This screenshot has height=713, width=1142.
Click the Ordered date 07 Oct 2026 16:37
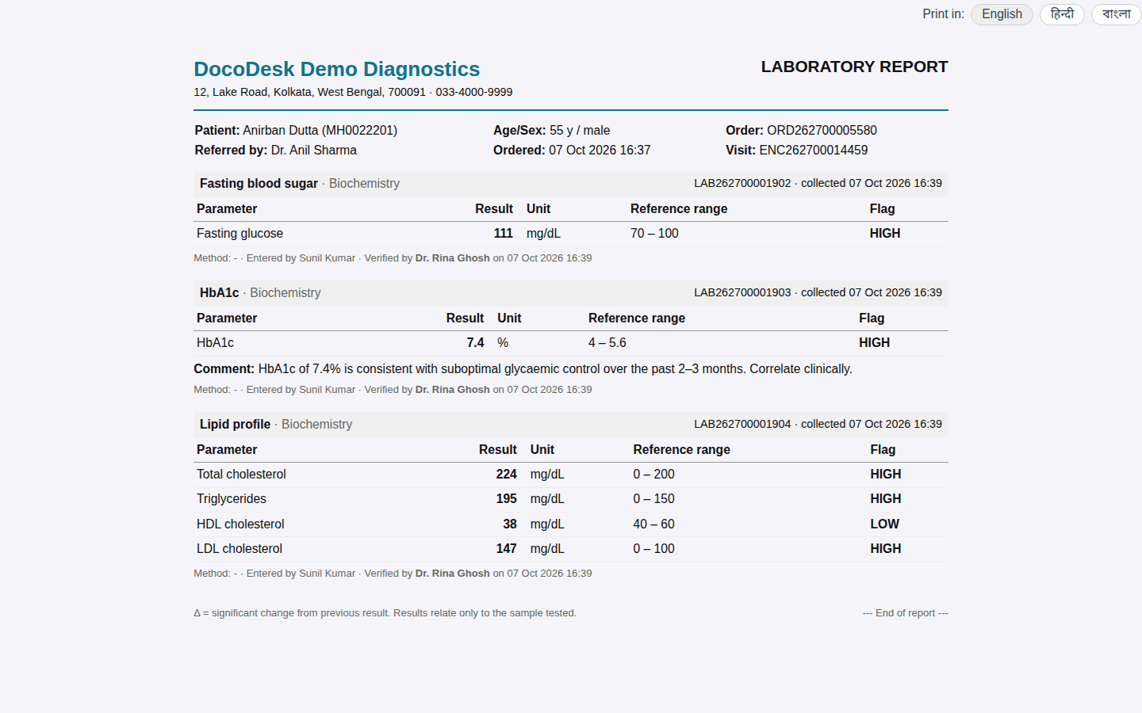coord(600,150)
